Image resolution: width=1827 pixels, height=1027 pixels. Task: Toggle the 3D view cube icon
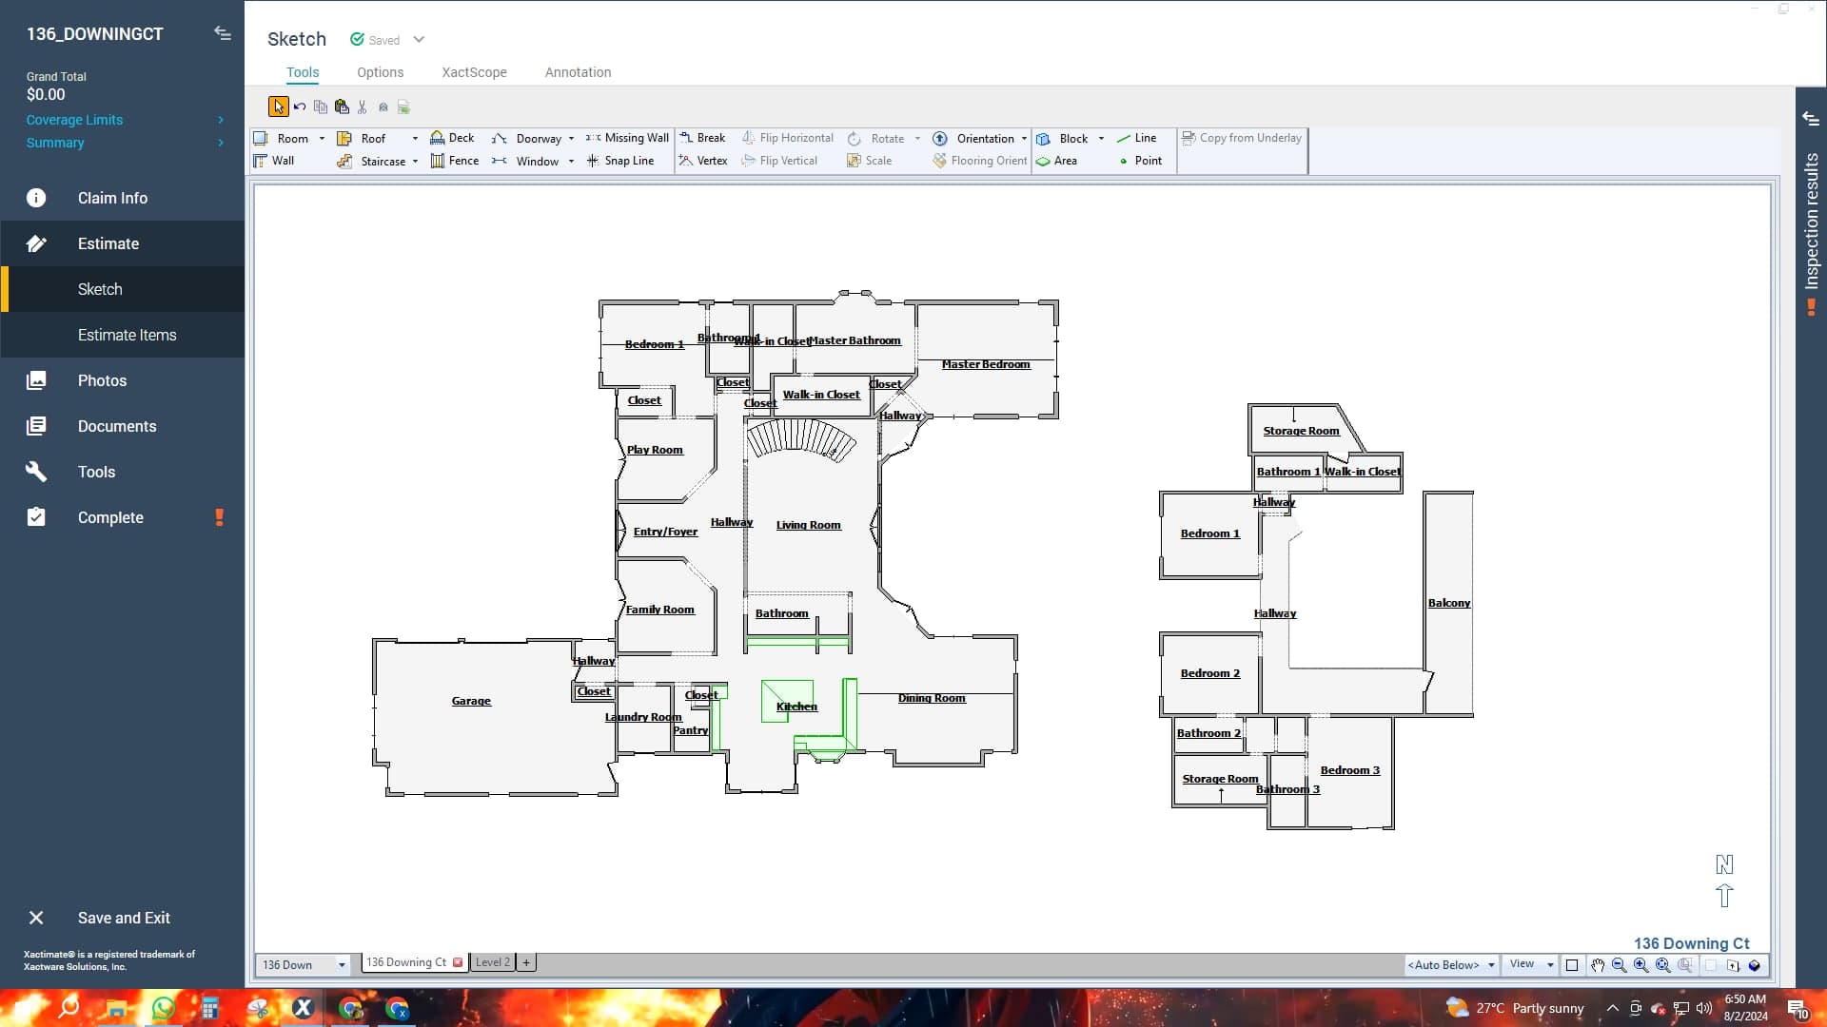pyautogui.click(x=1755, y=965)
